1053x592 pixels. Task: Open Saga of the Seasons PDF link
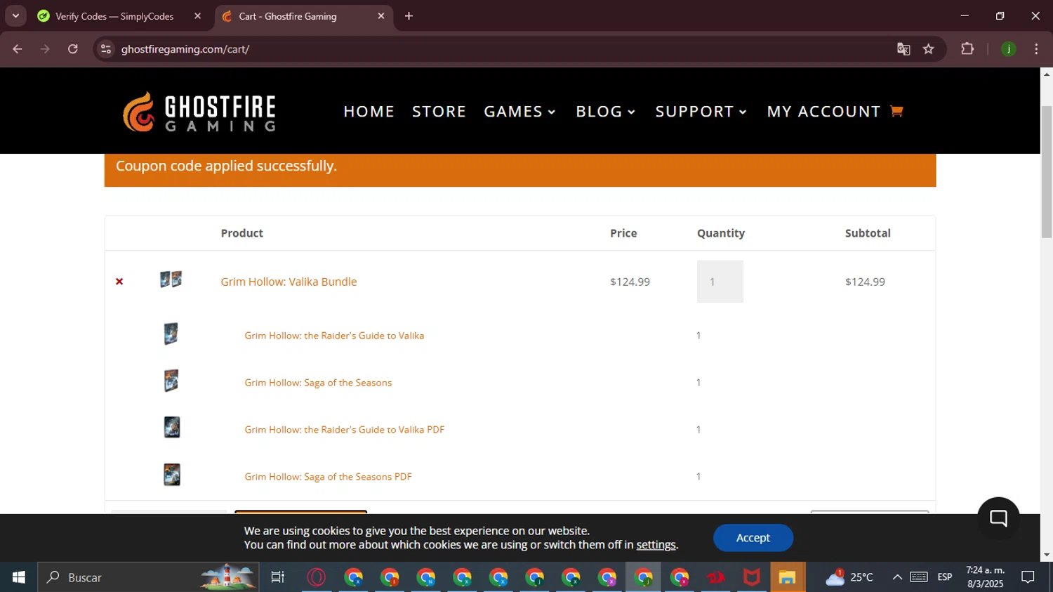[328, 477]
